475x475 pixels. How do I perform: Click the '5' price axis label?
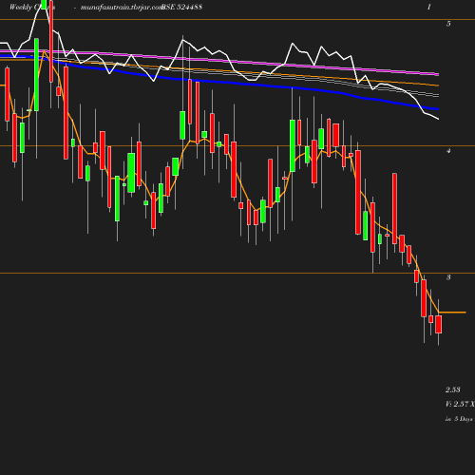click(448, 24)
